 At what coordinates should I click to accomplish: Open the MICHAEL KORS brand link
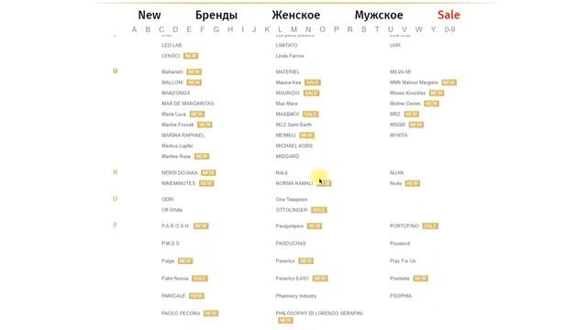[293, 146]
